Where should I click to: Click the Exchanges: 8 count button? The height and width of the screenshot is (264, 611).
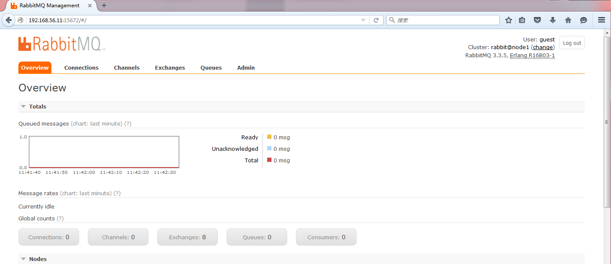pyautogui.click(x=188, y=237)
